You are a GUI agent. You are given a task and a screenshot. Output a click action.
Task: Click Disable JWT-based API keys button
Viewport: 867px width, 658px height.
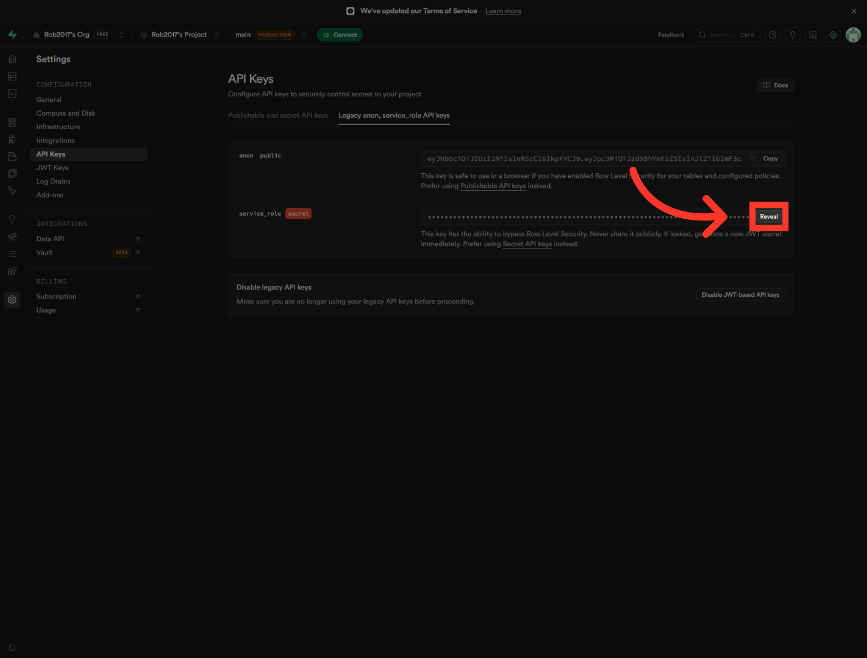tap(740, 295)
